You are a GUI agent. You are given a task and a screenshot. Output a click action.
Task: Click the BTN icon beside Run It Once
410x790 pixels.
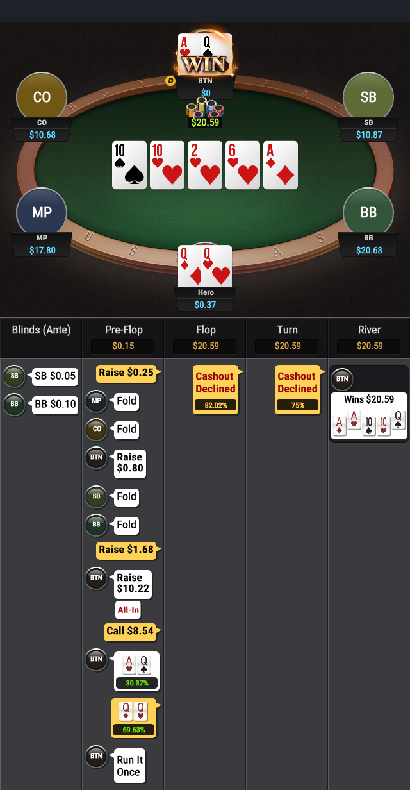click(96, 756)
